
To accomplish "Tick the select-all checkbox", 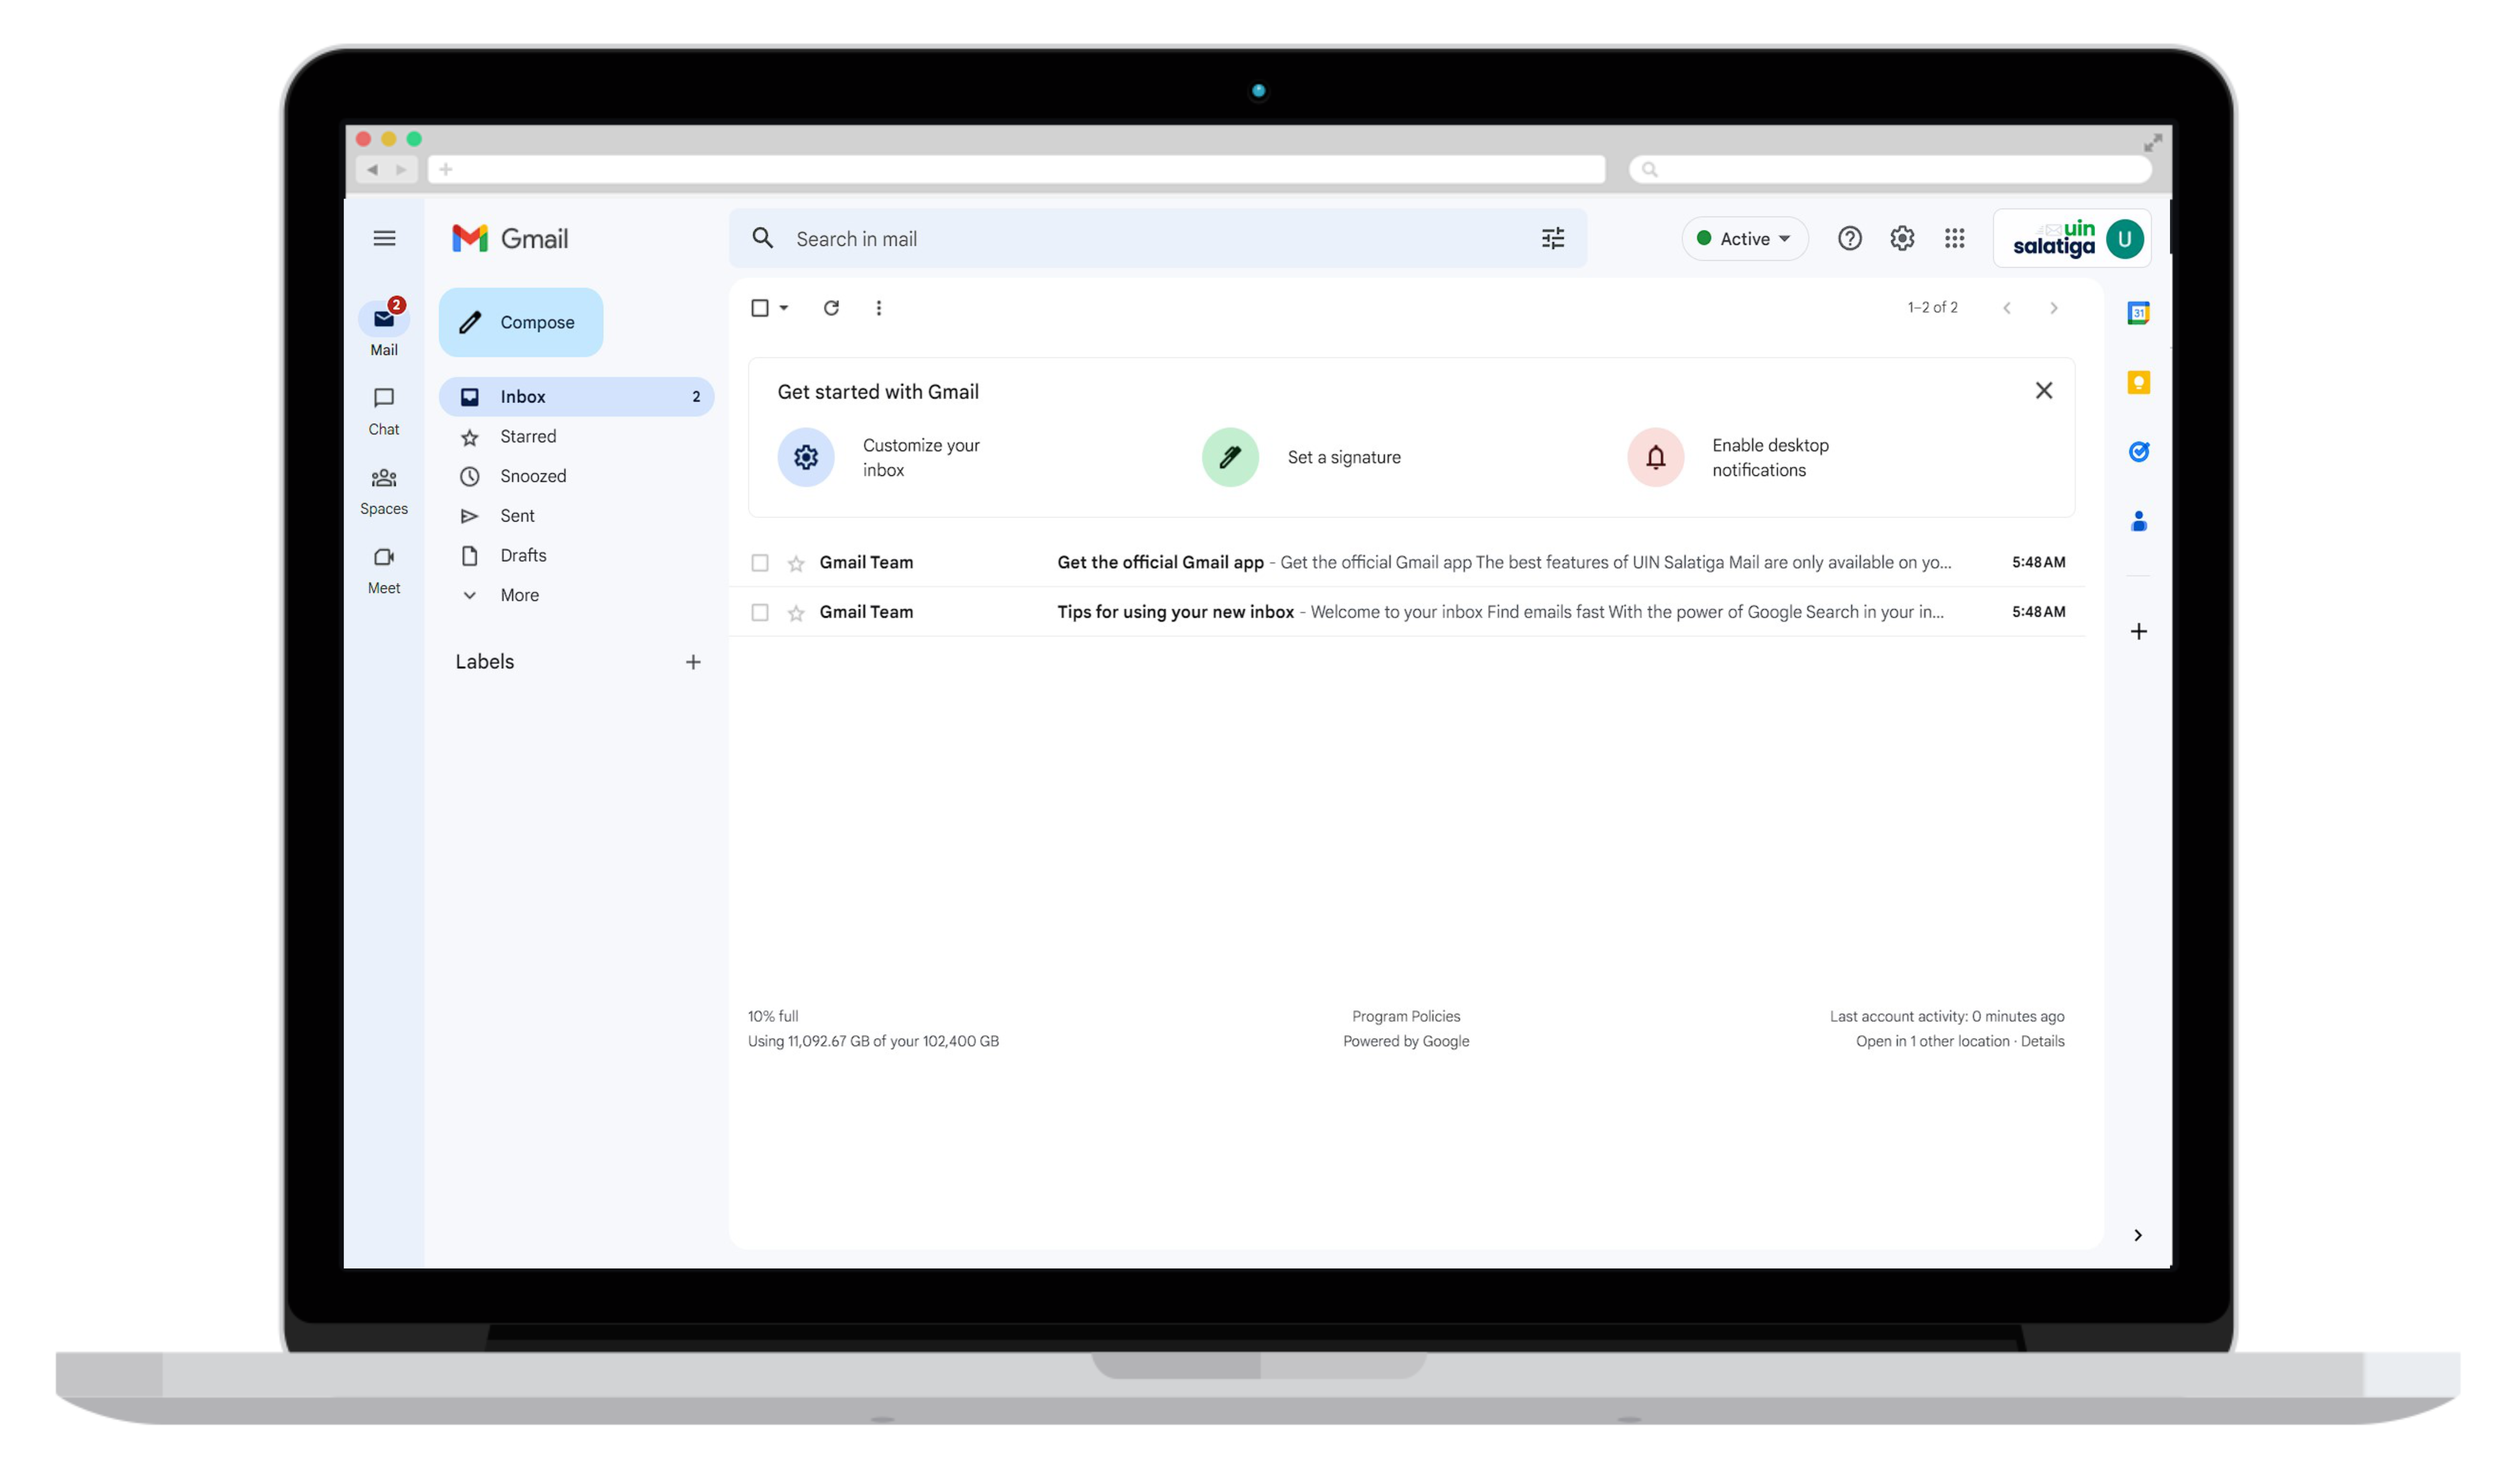I will pos(760,308).
